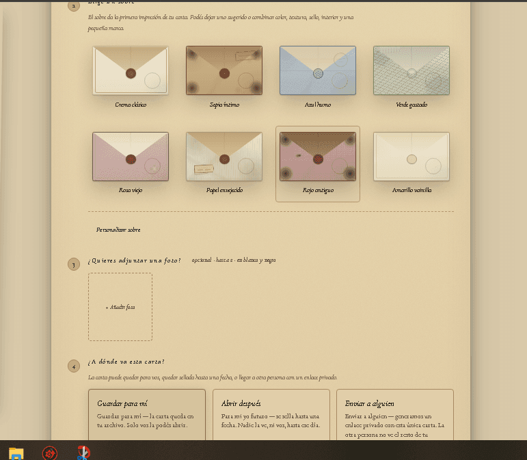Open the red gear taskbar app
Screen dimensions: 527x460
50,453
